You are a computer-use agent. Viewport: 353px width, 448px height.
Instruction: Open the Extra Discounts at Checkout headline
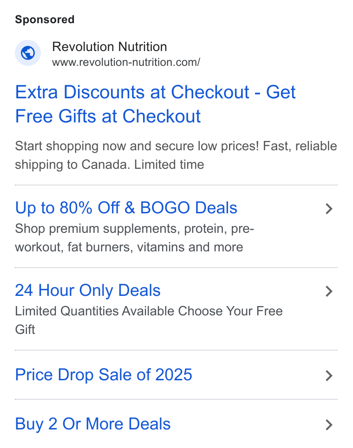pyautogui.click(x=155, y=104)
